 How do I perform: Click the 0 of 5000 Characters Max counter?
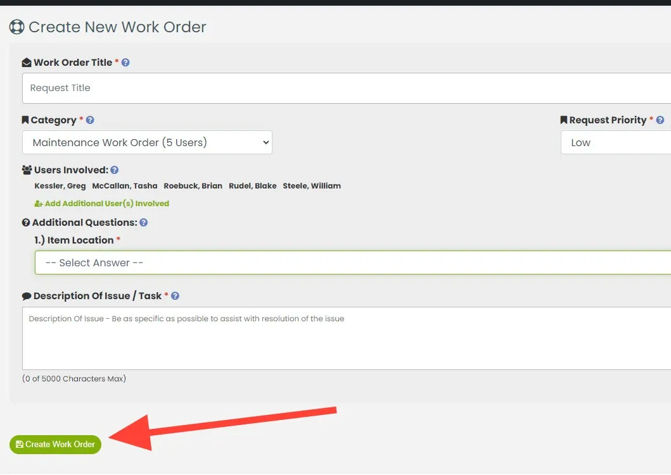click(74, 379)
